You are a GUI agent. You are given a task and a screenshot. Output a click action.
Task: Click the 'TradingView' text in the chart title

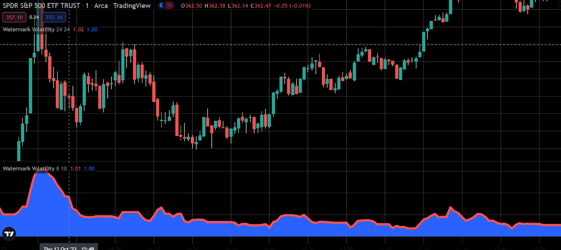132,6
